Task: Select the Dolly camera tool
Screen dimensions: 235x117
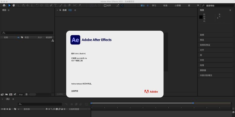Action: coord(32,5)
